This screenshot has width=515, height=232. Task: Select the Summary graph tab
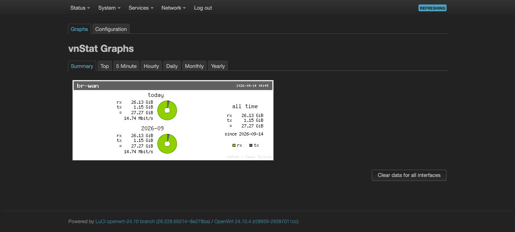tap(82, 66)
